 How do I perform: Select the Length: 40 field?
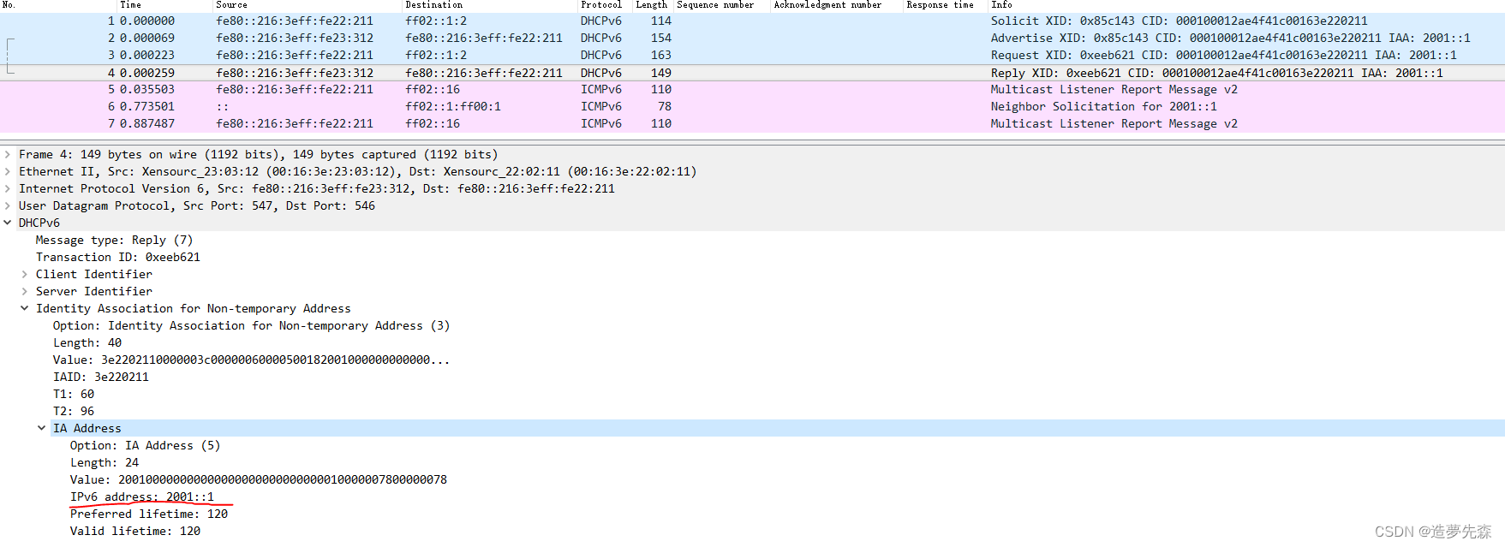coord(87,343)
